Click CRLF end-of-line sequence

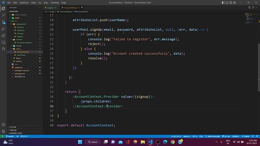click(201, 136)
